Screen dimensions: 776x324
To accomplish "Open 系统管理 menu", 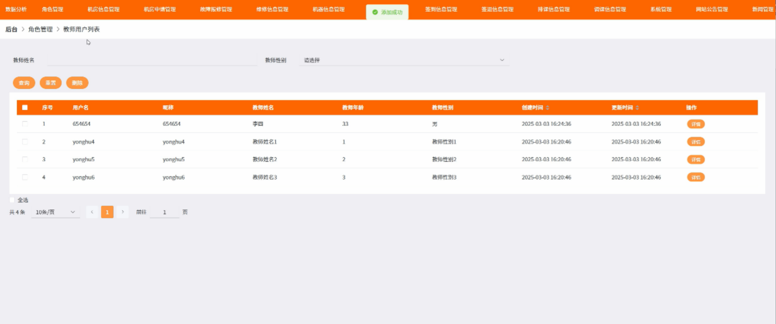I will (661, 9).
